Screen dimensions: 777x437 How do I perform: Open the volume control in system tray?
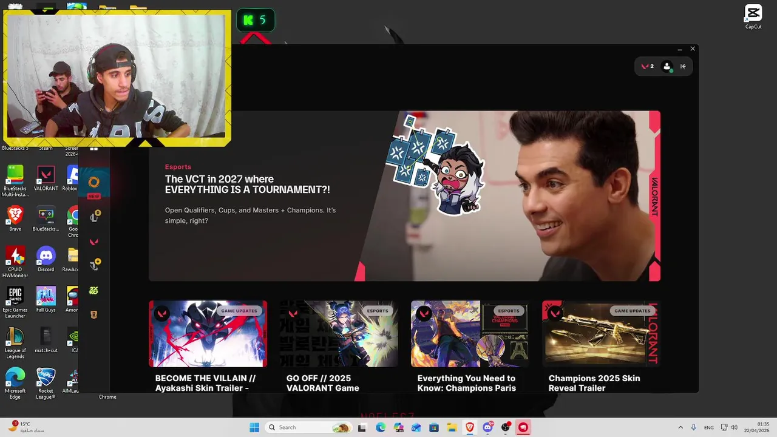[734, 427]
